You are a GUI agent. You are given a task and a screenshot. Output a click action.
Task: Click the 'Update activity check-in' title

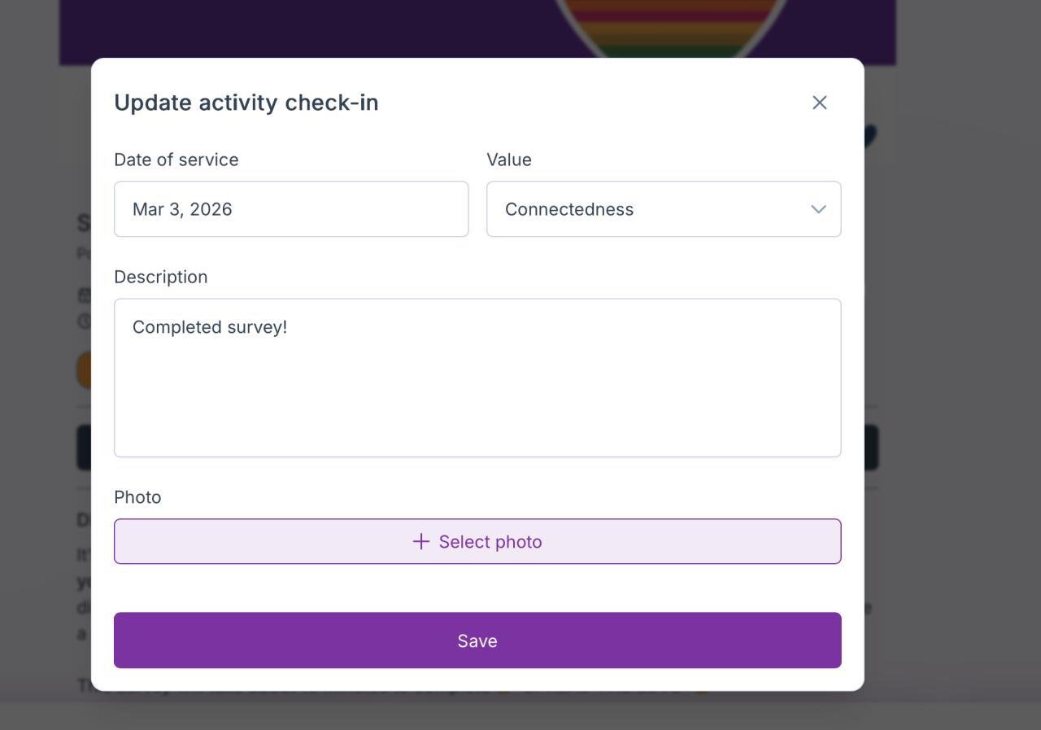(x=246, y=103)
